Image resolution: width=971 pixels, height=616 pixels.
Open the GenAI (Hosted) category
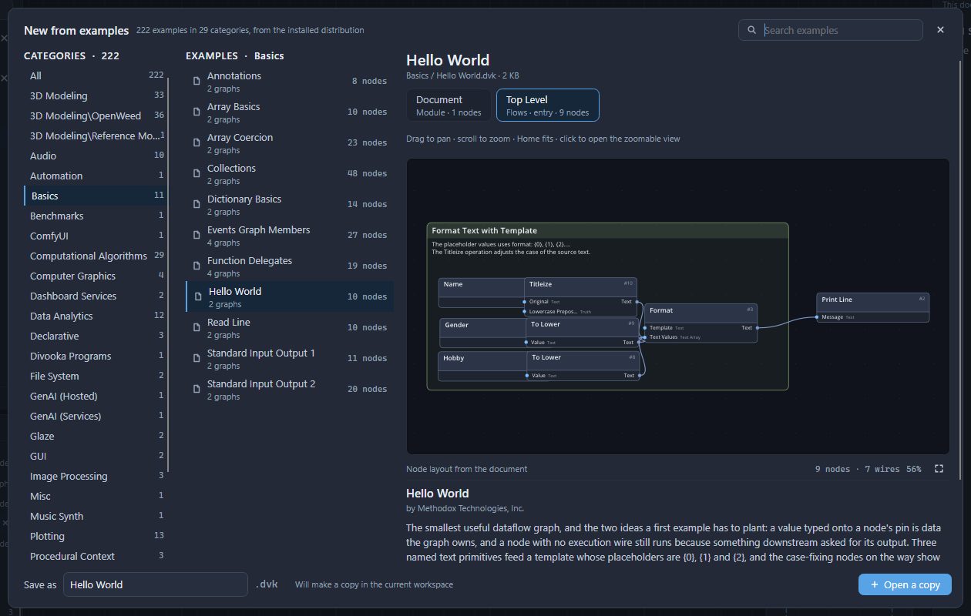point(96,396)
